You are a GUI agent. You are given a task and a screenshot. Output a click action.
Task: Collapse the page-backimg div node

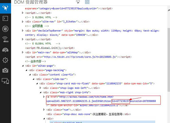click(x=26, y=70)
